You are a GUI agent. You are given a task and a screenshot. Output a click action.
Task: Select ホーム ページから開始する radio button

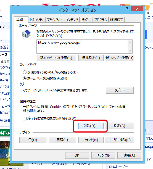25,78
